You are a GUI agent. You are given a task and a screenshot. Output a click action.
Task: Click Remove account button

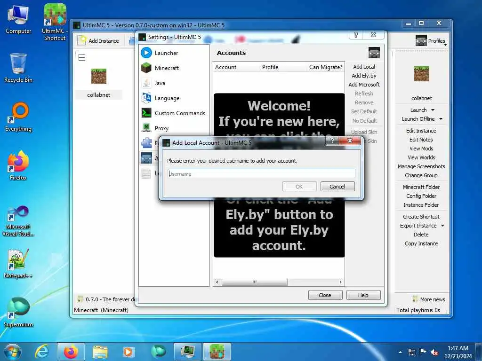tap(364, 102)
